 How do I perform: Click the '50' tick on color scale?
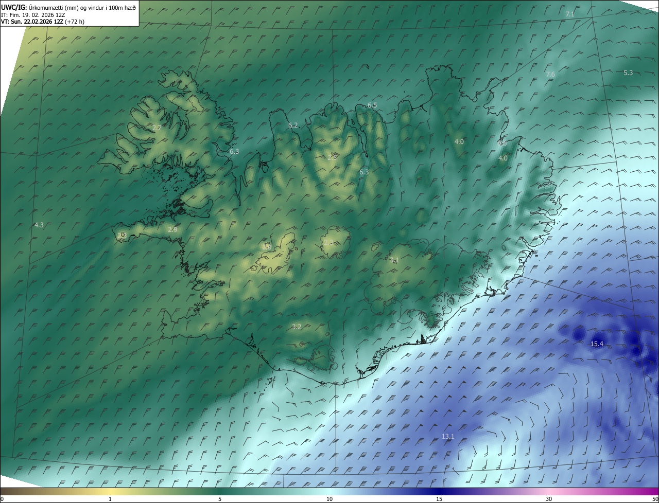point(655,499)
